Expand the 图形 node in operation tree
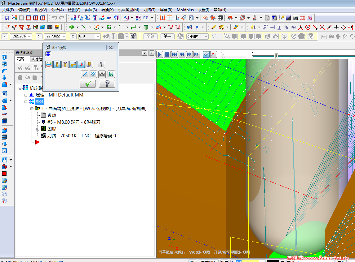This screenshot has width=355, height=262. point(38,129)
